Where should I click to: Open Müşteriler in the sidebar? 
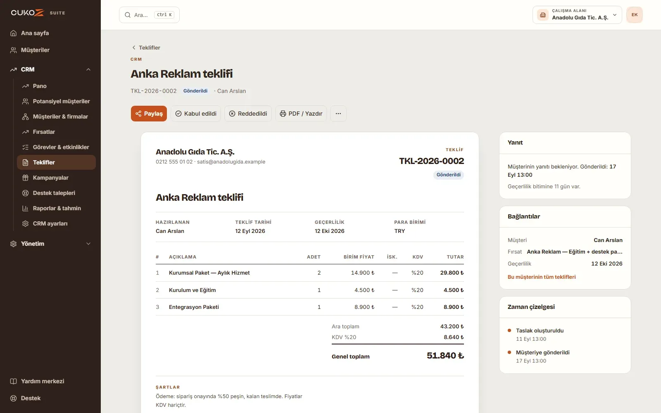(50, 50)
